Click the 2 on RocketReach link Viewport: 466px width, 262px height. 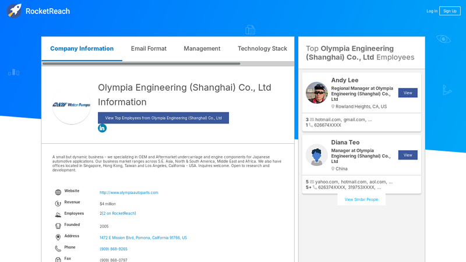tap(119, 213)
